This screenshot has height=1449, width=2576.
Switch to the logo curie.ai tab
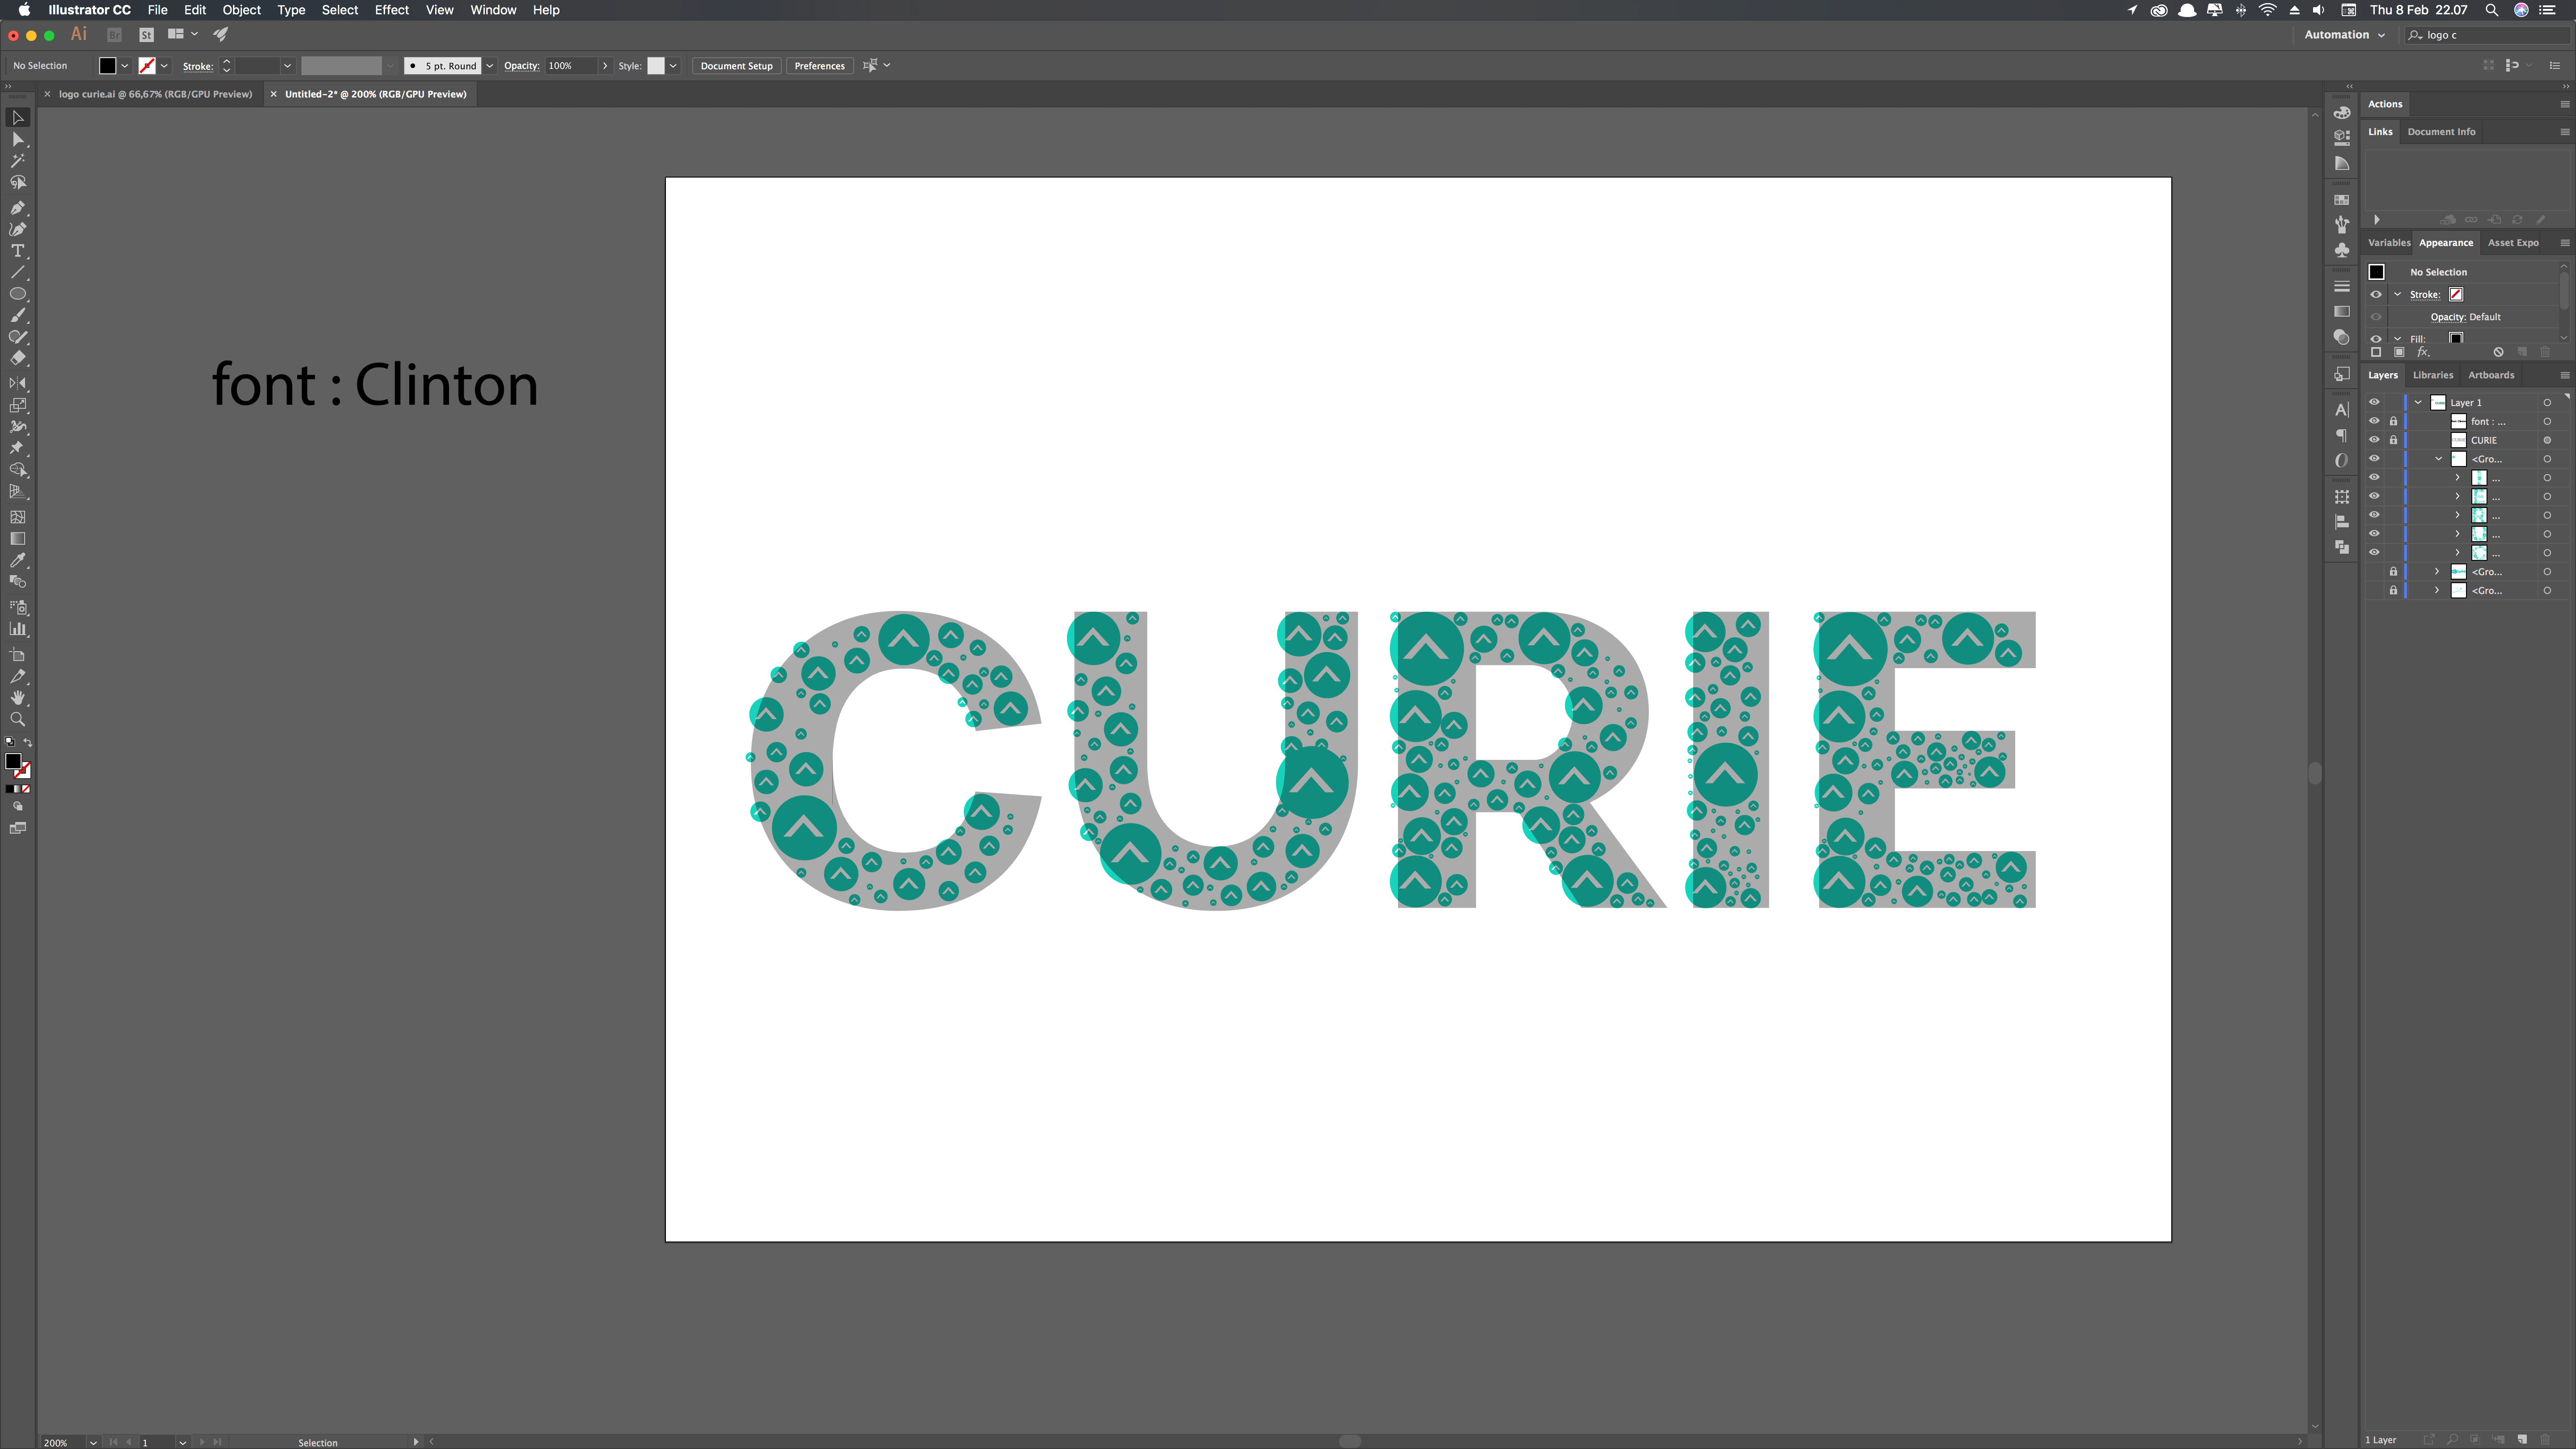coord(155,94)
